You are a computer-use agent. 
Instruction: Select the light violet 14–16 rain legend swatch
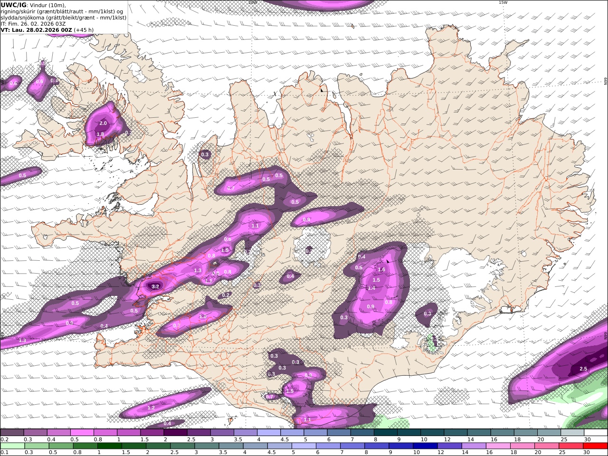tap(474, 446)
